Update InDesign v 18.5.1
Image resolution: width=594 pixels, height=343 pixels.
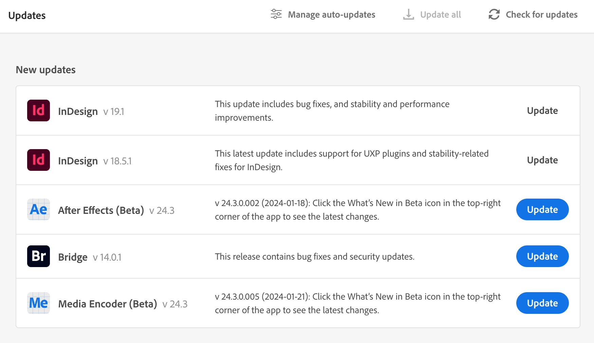tap(542, 160)
